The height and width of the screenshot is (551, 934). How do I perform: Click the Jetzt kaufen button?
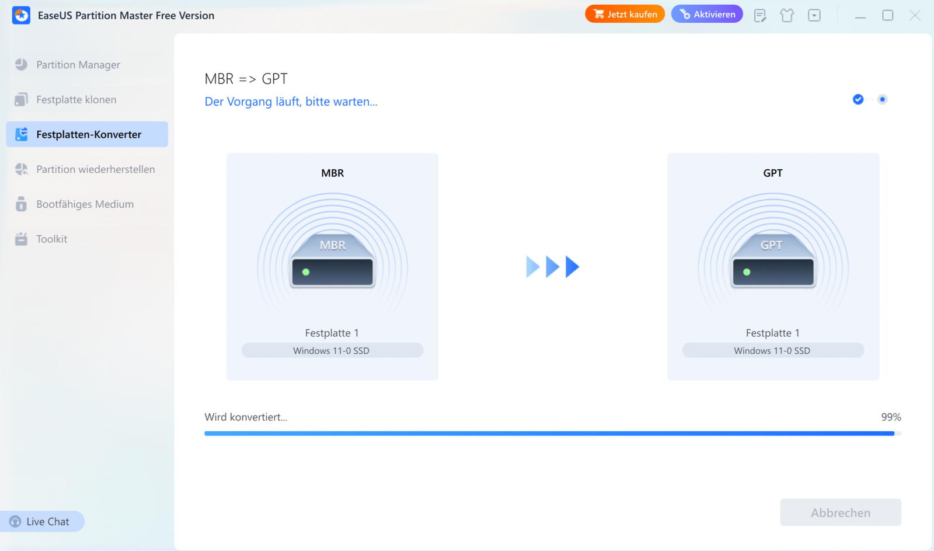click(x=625, y=13)
